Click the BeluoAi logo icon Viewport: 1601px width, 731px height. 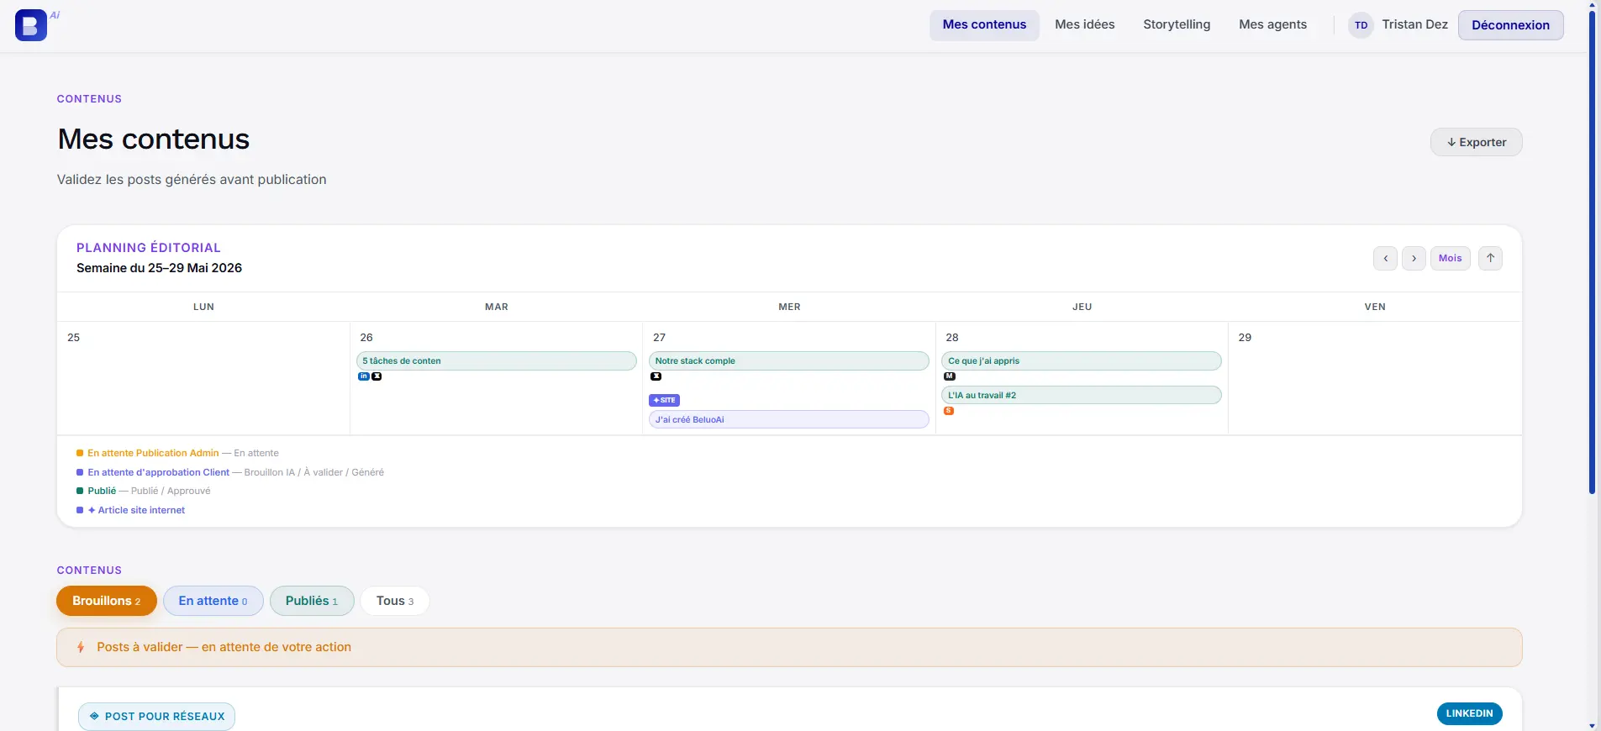(31, 25)
